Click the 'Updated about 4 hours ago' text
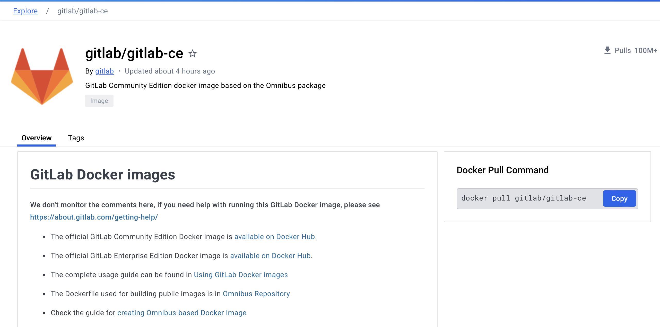 [170, 71]
